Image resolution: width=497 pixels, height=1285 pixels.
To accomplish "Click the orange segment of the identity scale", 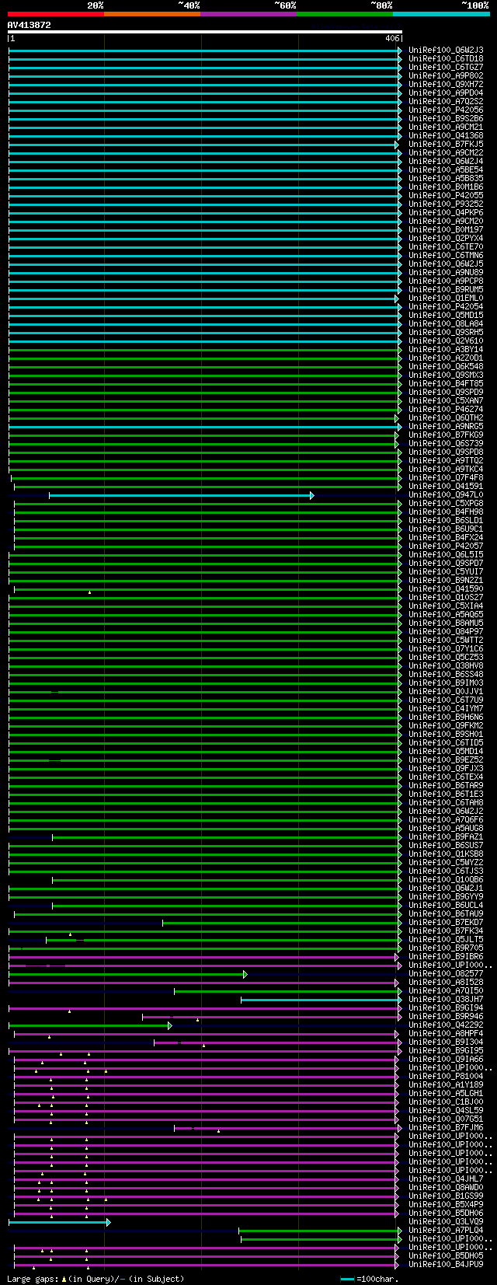I will coord(151,13).
